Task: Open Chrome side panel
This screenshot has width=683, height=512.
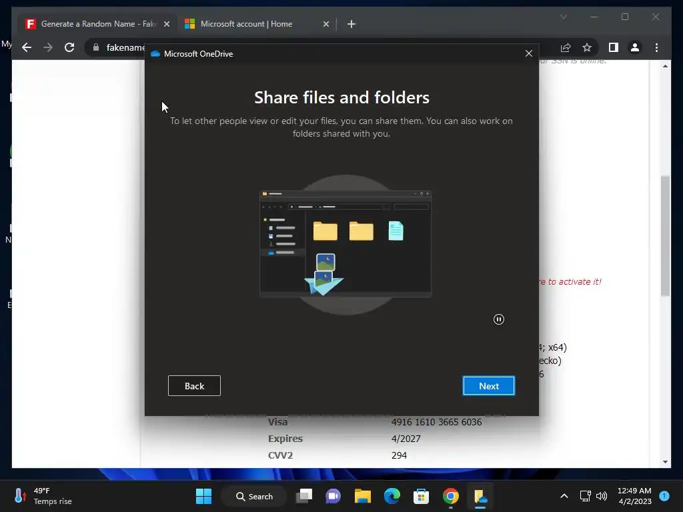Action: (614, 47)
